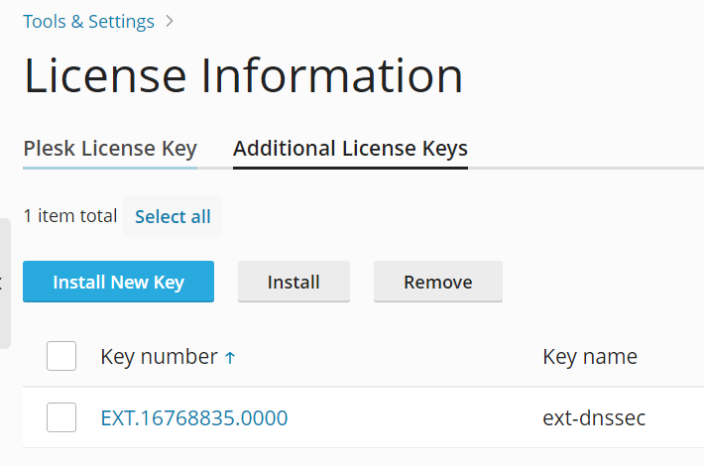Check the box for key EXT.16768835.0000
The width and height of the screenshot is (704, 466).
point(61,417)
